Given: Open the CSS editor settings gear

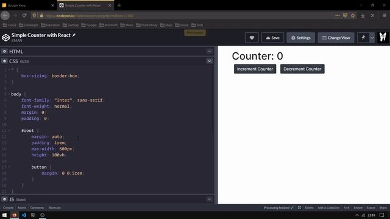Looking at the screenshot, I should click(x=4, y=61).
